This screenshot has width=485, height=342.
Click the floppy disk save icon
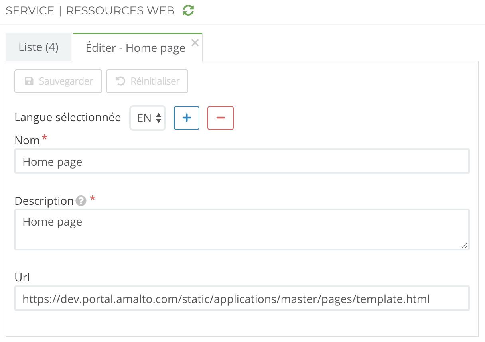coord(29,81)
